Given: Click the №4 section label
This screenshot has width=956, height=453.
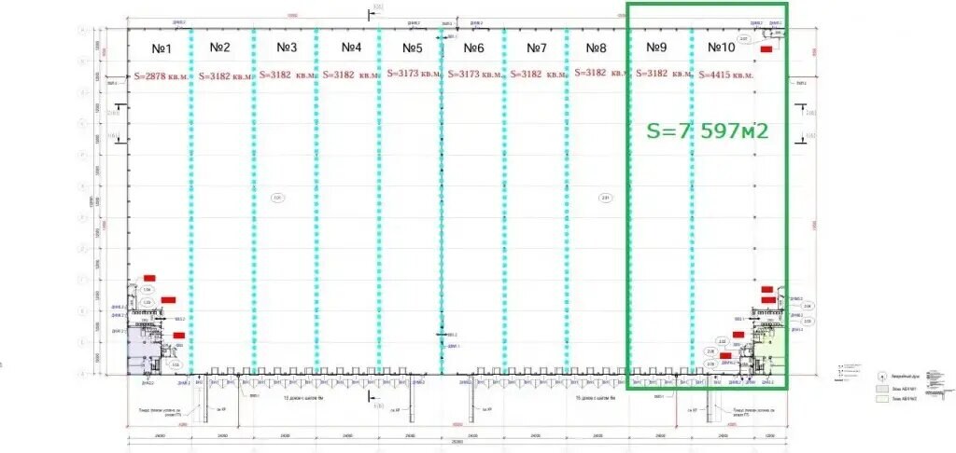Looking at the screenshot, I should point(351,47).
